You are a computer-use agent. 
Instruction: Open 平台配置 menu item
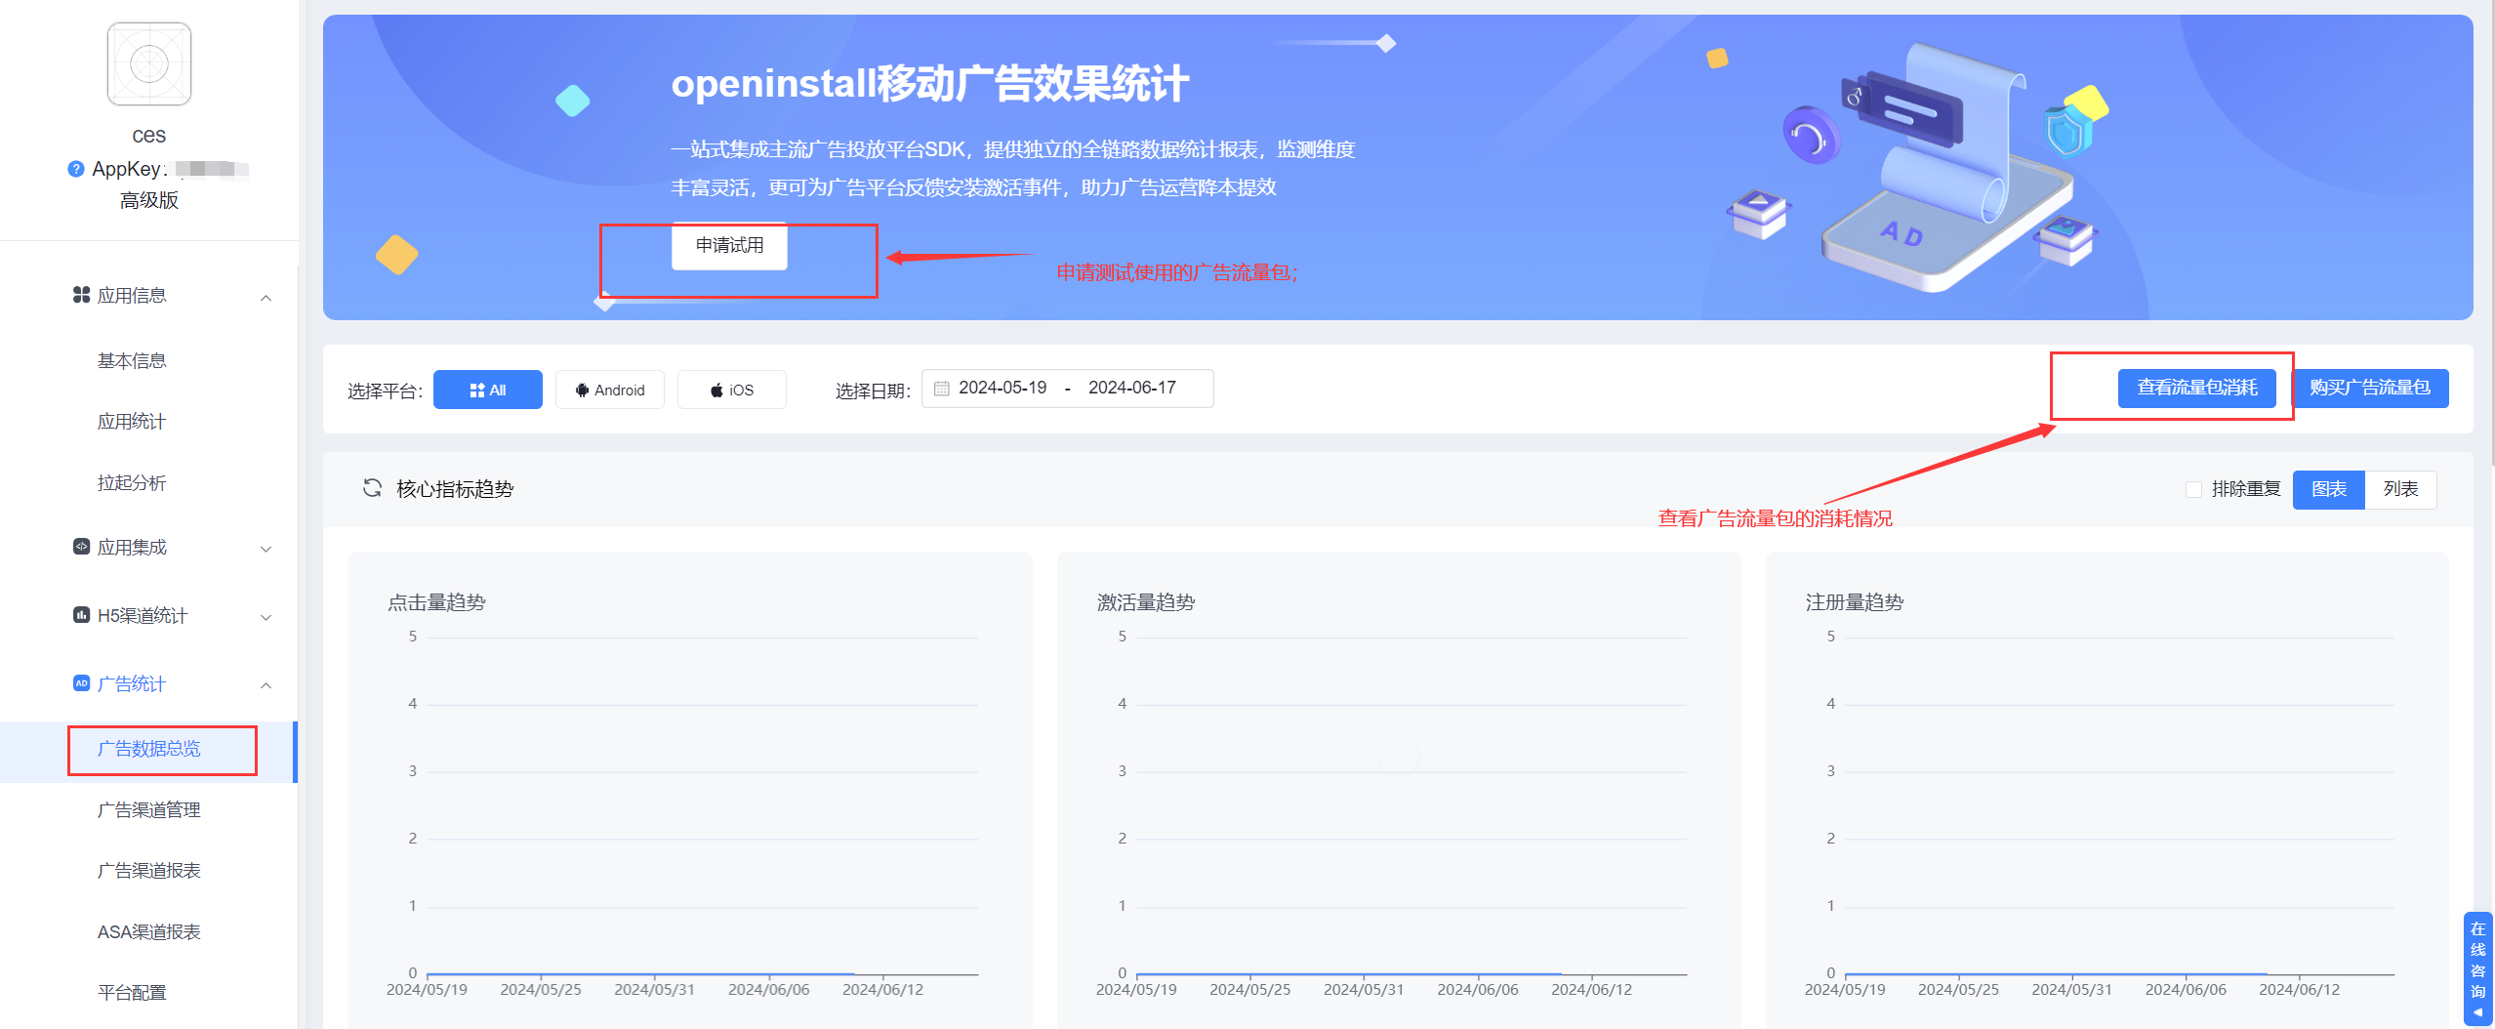[132, 993]
